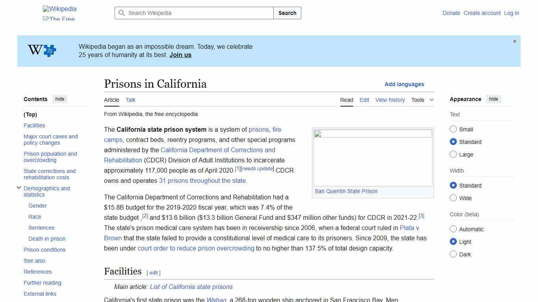Collapse the Demographics and statistics section
The image size is (538, 302).
pyautogui.click(x=19, y=187)
